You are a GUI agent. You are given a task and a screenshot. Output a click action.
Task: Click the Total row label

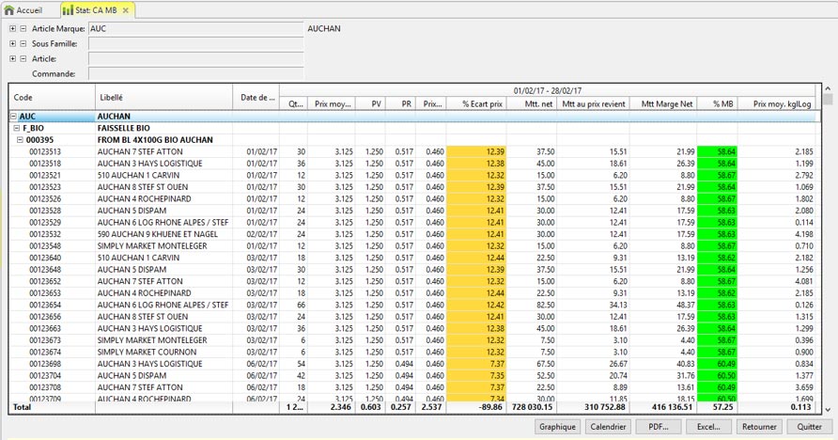(22, 407)
